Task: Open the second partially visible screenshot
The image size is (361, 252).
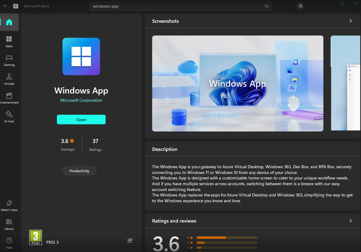Action: pos(346,83)
